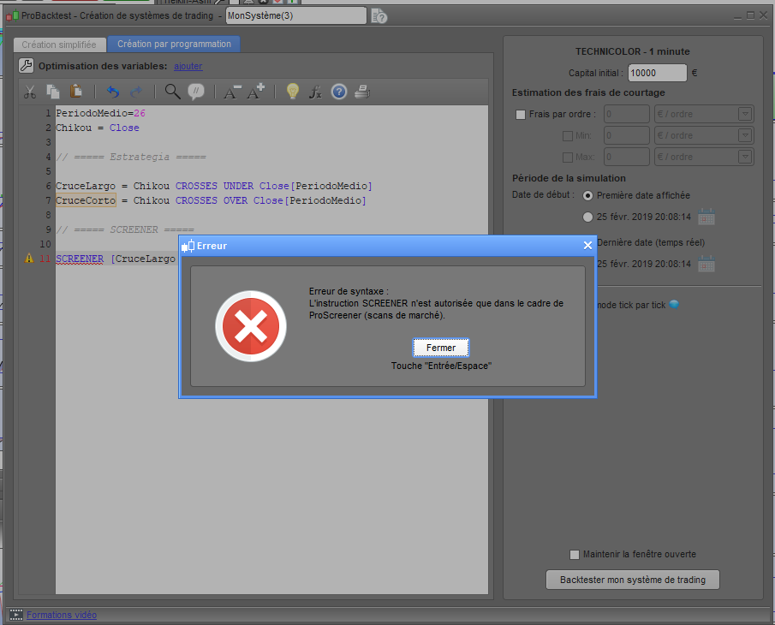Check Maintenir la fenêtre ouverte

tap(575, 554)
